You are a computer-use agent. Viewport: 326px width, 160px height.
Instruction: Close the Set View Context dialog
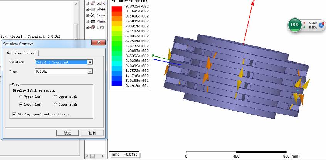(99, 43)
